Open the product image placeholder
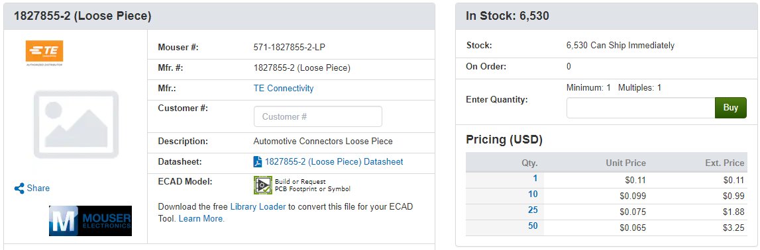The height and width of the screenshot is (250, 760). point(76,124)
